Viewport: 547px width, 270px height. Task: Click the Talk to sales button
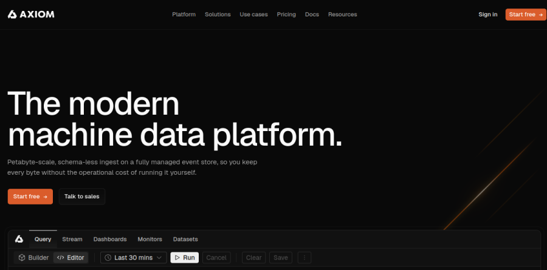82,197
